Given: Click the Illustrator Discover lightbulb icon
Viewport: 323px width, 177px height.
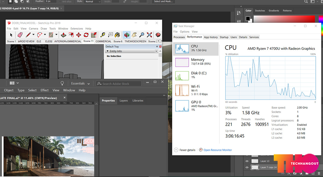Looking at the screenshot, I should [62, 83].
